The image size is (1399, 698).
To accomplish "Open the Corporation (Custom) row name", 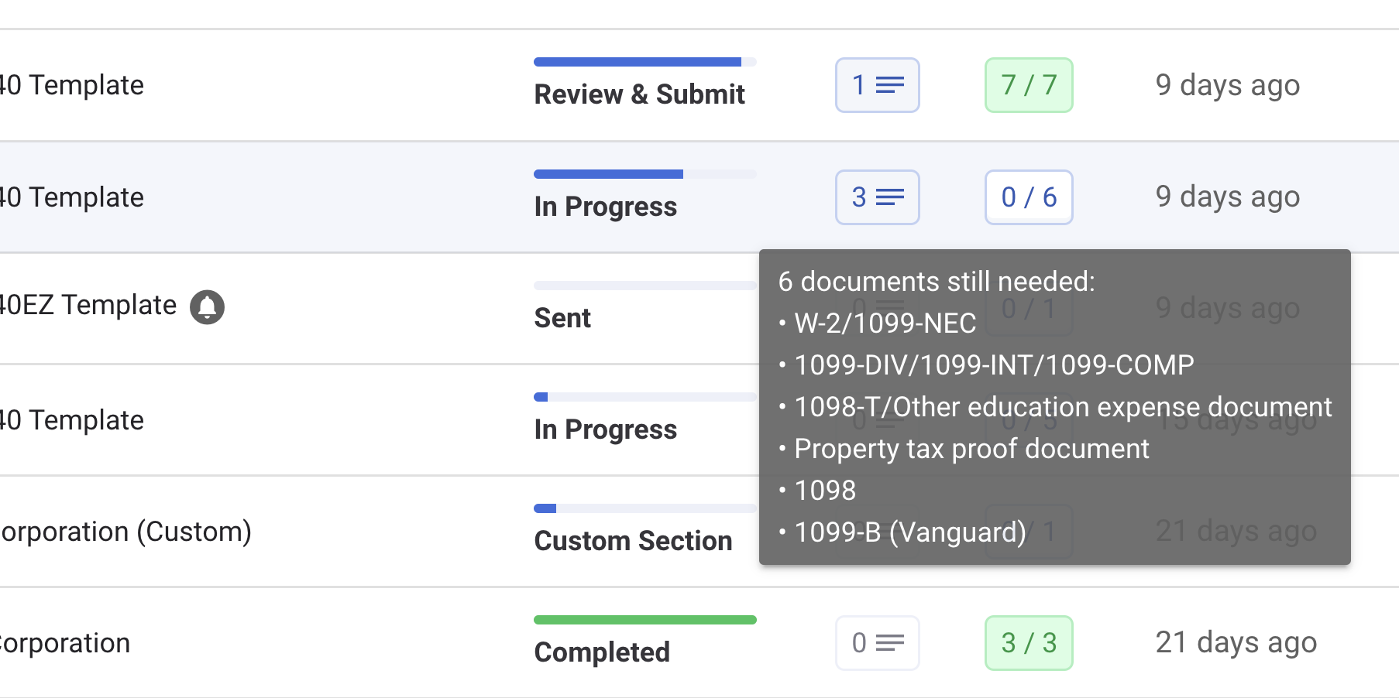I will click(125, 532).
